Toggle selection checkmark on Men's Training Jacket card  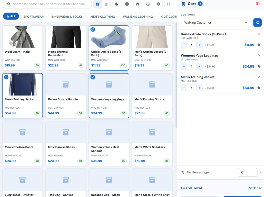[x=6, y=77]
